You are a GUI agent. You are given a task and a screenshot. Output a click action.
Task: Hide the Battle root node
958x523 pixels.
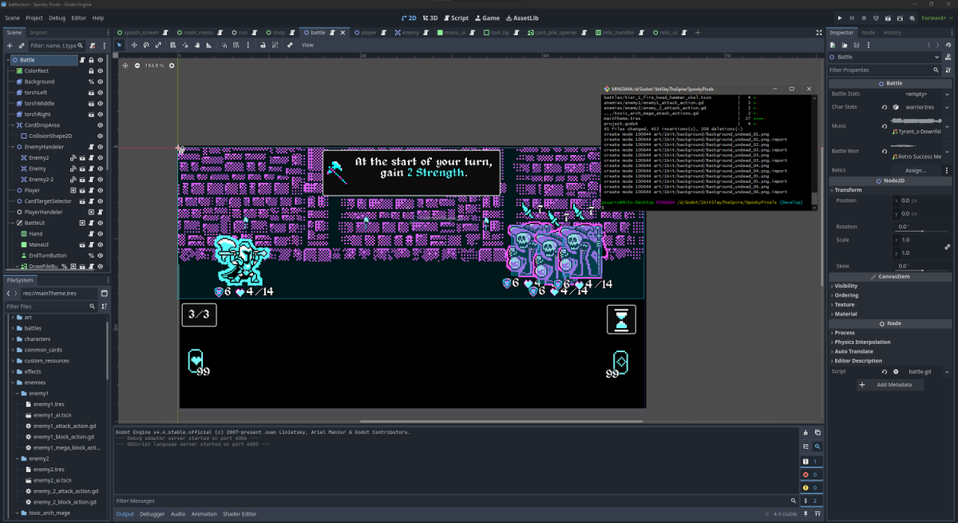click(101, 60)
